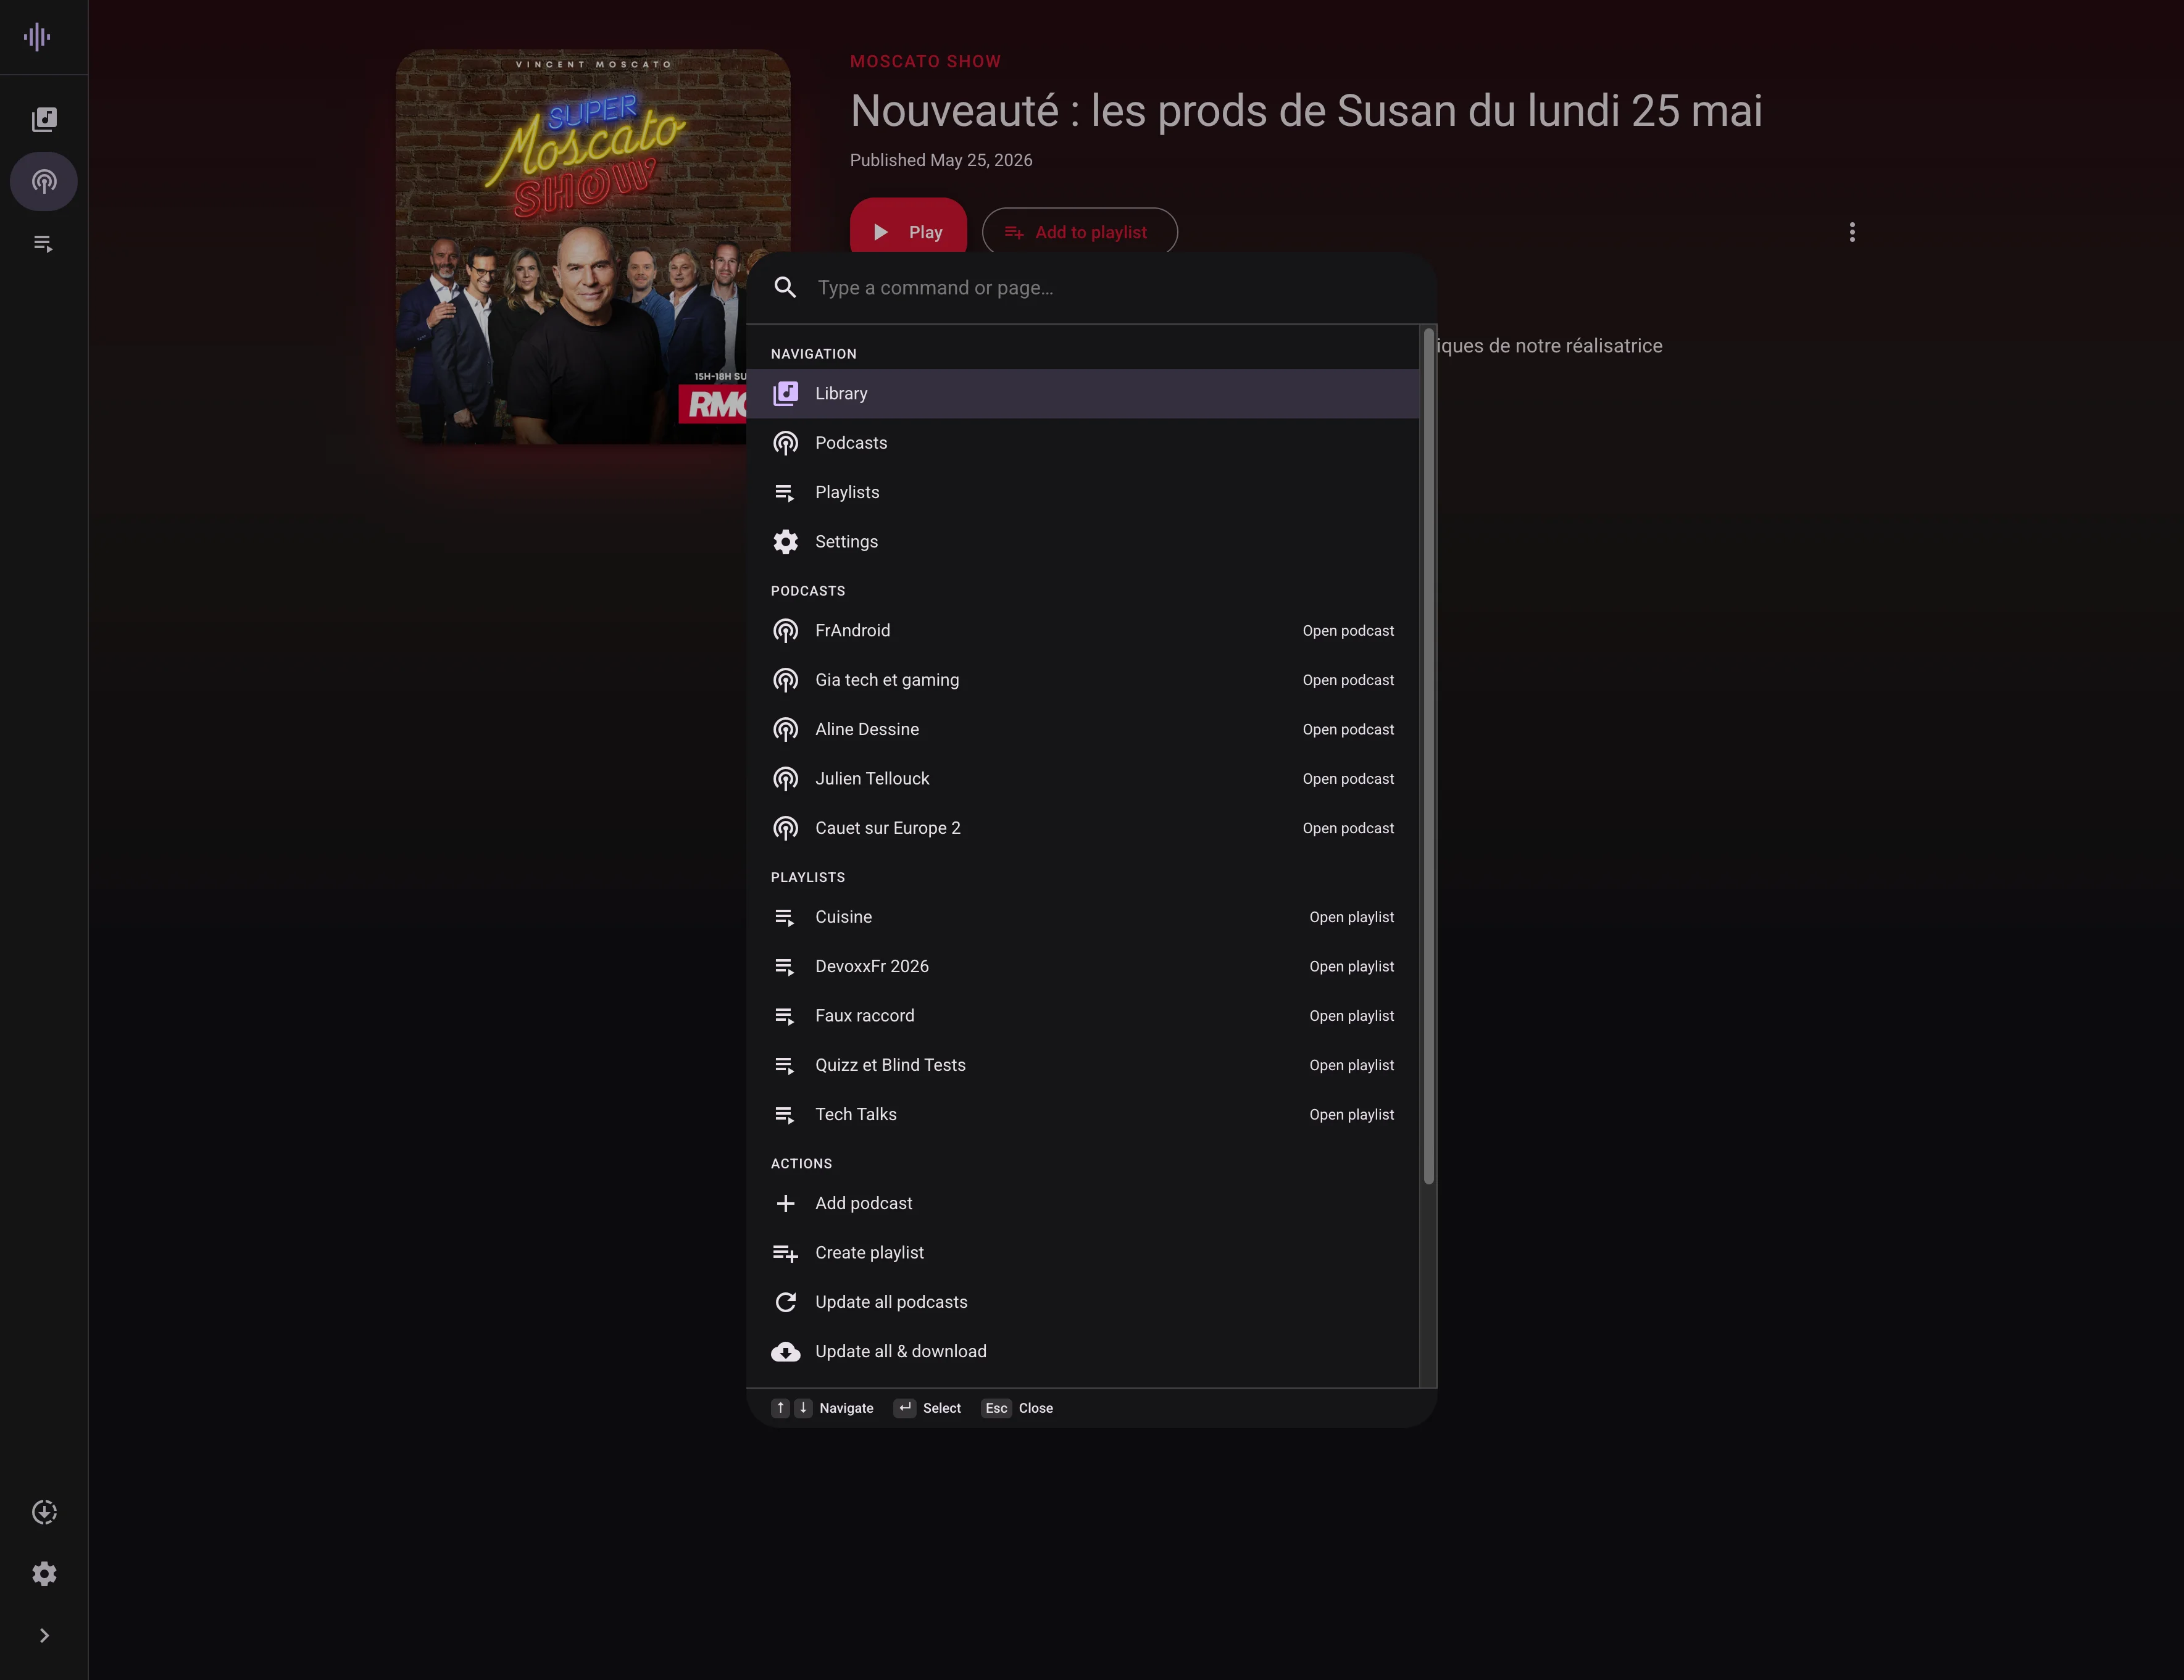2184x1680 pixels.
Task: Open Podcasts from the left sidebar icon
Action: pos(44,182)
